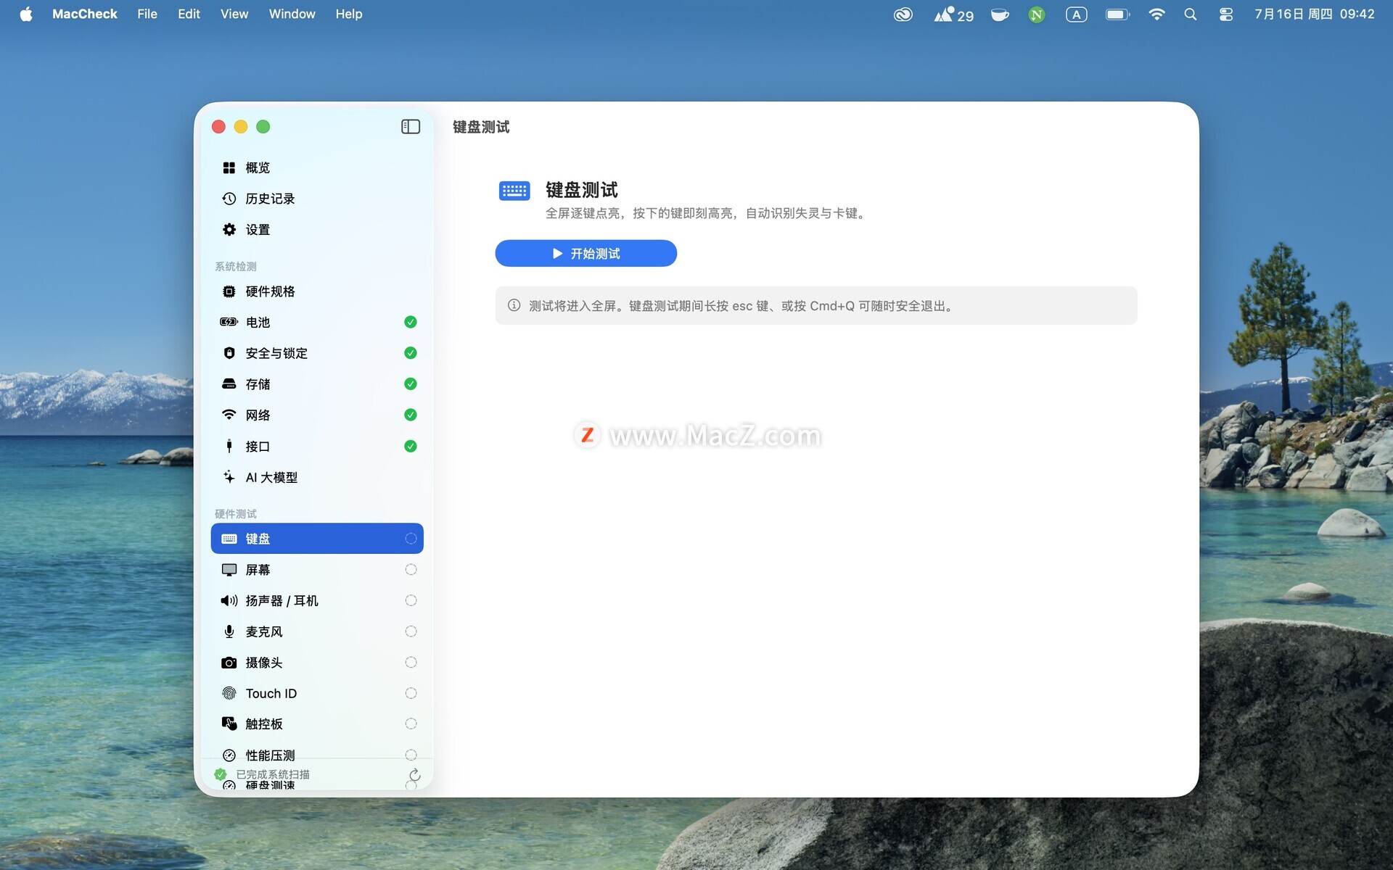Open the 接口 plug icon
This screenshot has width=1393, height=870.
click(x=229, y=446)
